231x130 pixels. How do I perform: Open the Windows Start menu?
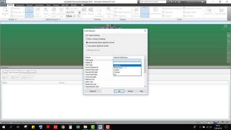[x=3, y=127]
